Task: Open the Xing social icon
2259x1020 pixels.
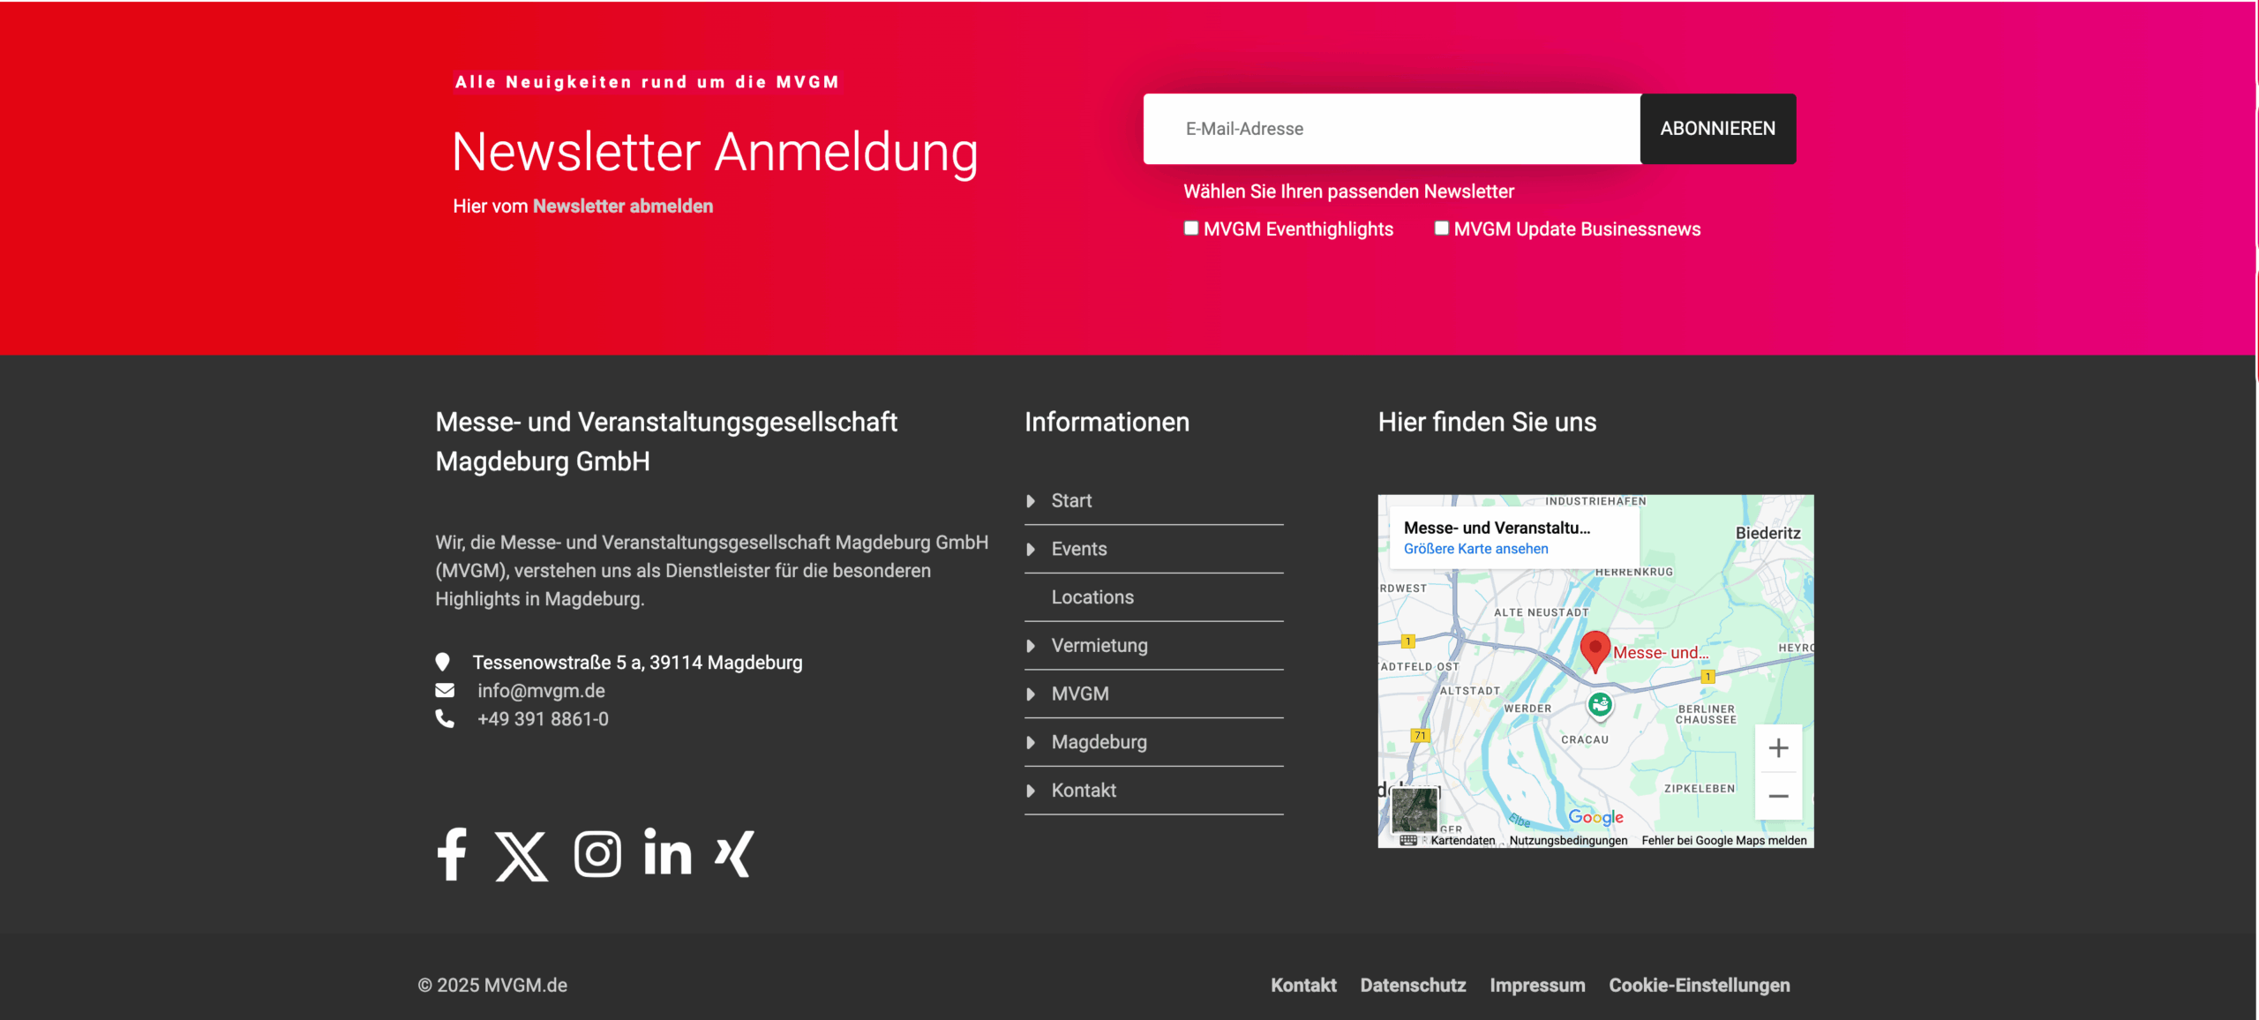Action: 734,853
